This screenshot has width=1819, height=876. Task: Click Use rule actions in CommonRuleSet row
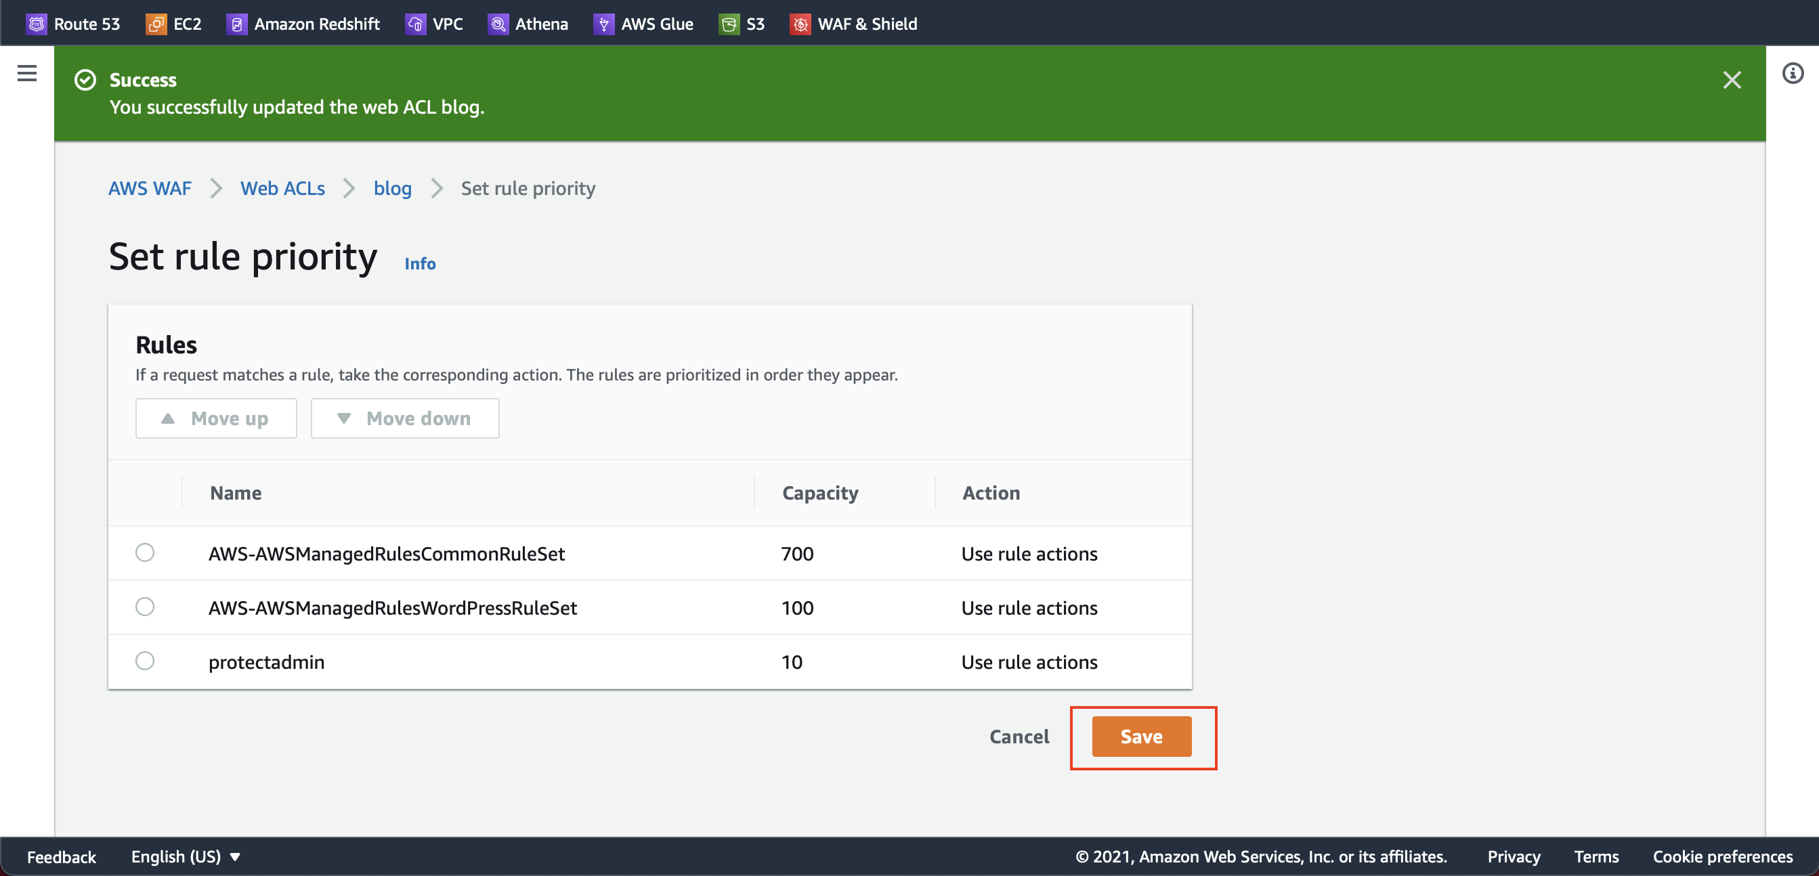(1029, 553)
